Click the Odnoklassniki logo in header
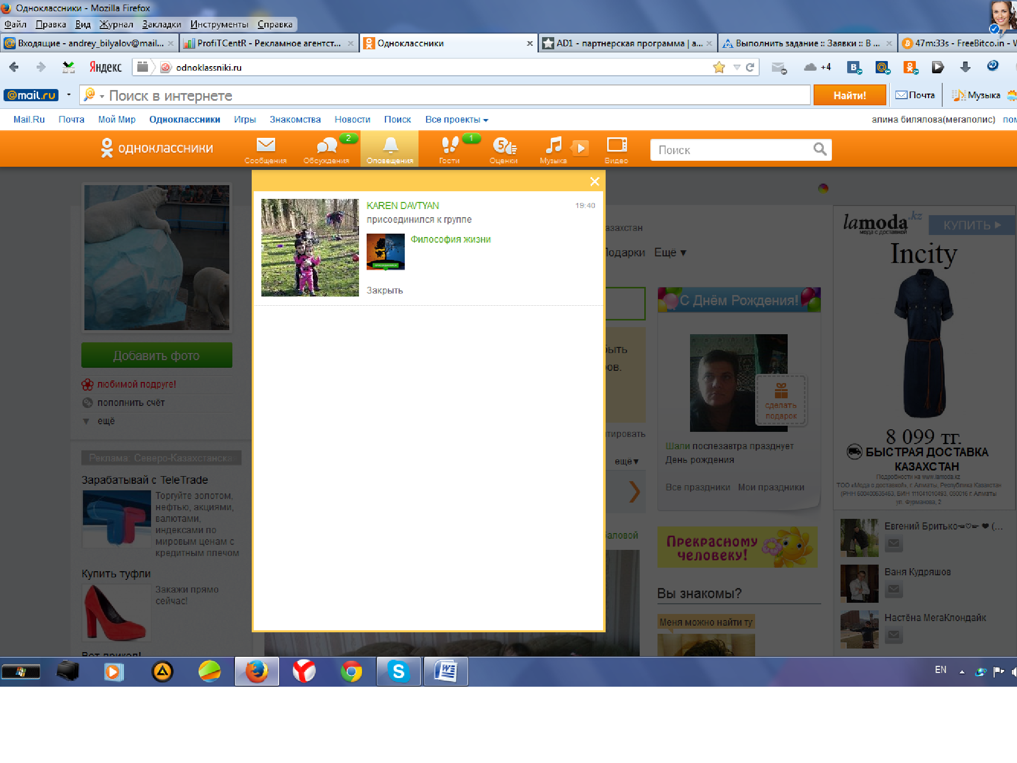This screenshot has height=763, width=1017. pos(157,148)
